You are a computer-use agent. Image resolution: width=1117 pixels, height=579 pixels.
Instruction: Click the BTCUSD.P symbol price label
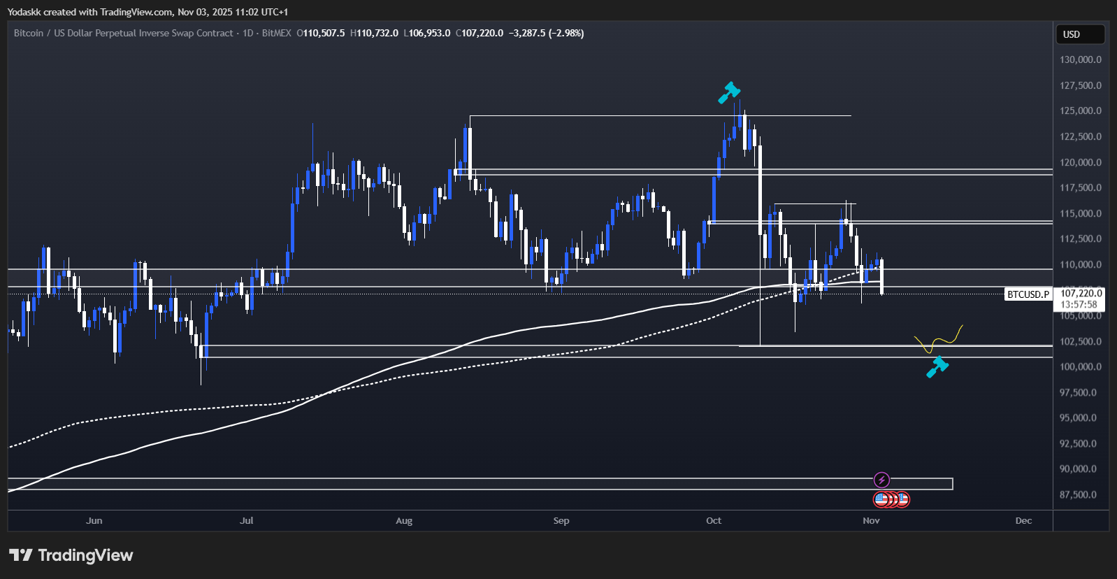(1028, 294)
